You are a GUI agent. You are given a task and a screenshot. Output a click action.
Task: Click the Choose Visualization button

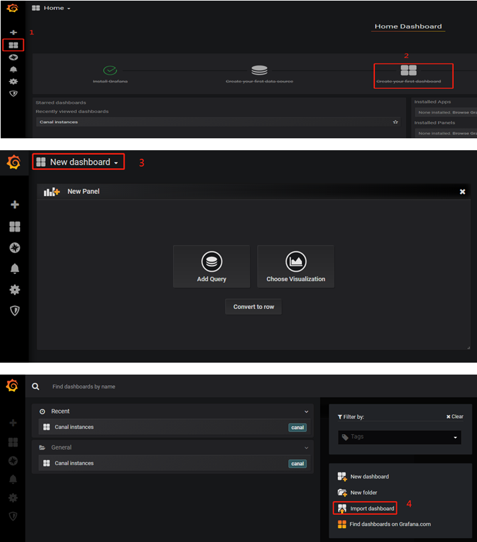[295, 267]
